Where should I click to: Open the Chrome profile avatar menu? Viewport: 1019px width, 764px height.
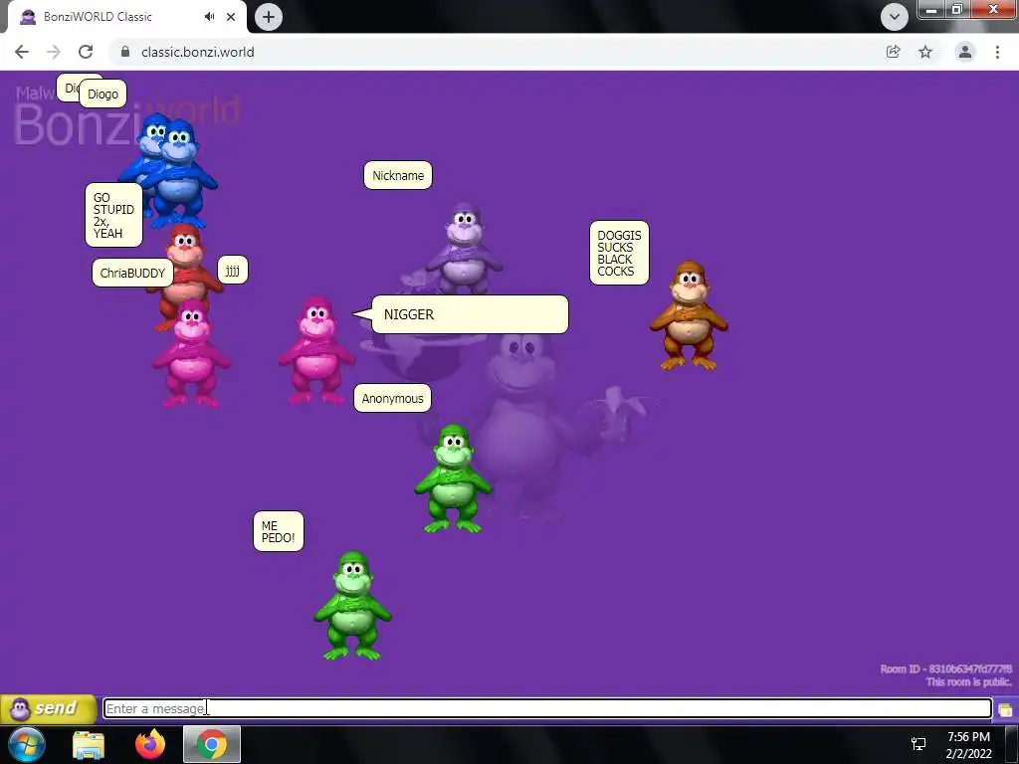click(965, 52)
